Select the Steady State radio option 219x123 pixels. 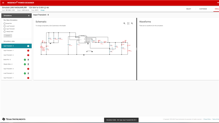tap(4, 32)
